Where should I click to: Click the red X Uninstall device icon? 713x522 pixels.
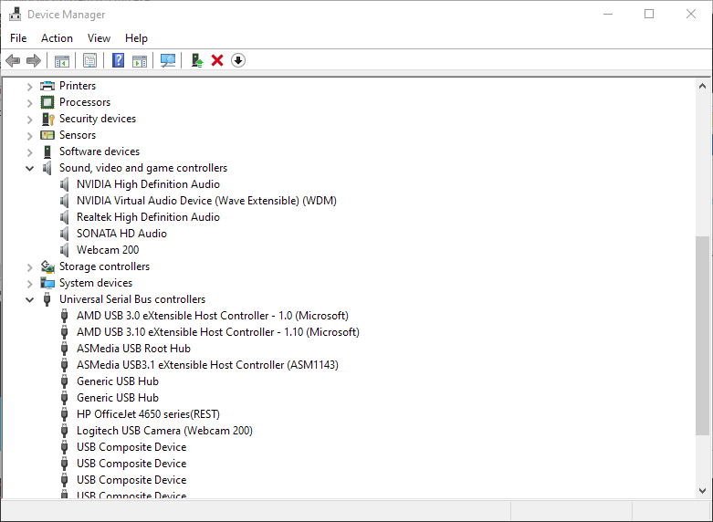(217, 60)
